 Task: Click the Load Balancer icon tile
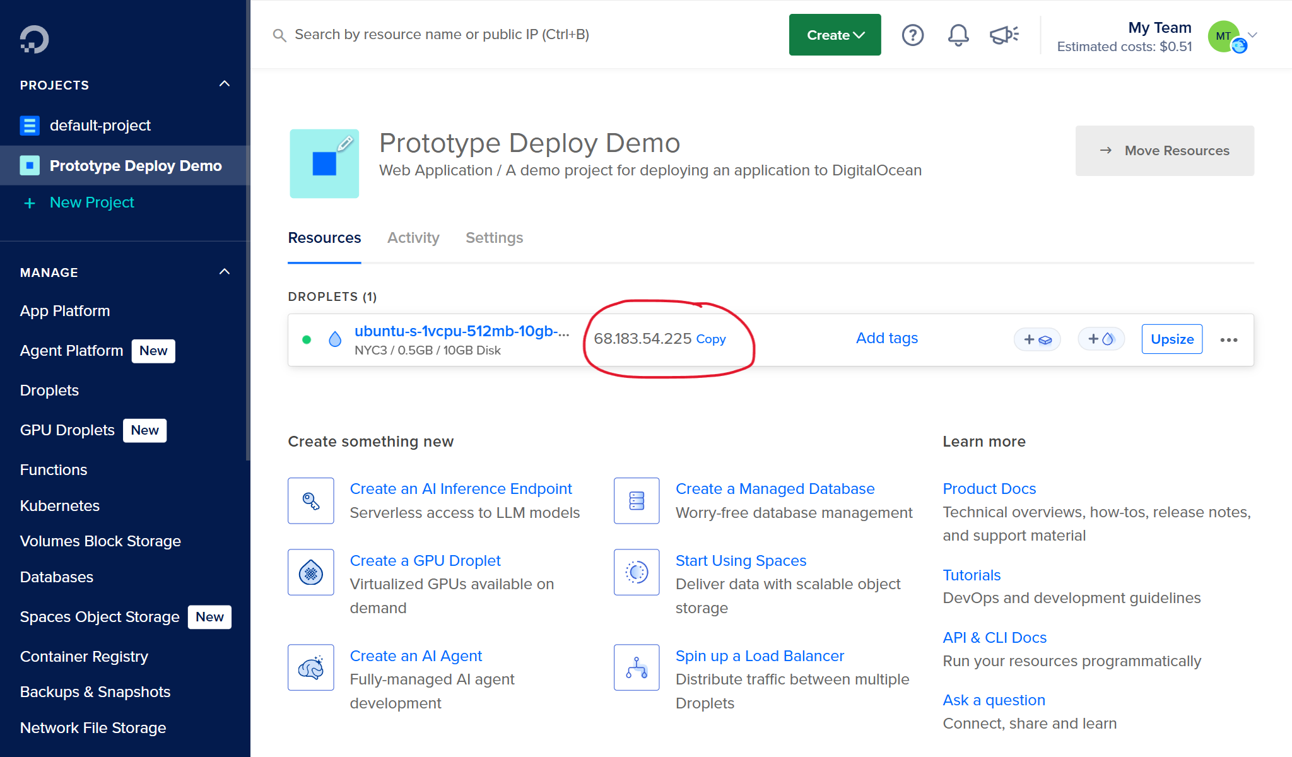pyautogui.click(x=637, y=667)
